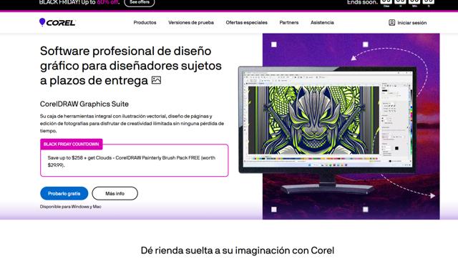Click the Black Friday countdown timer
458x259 pixels.
[x=407, y=3]
